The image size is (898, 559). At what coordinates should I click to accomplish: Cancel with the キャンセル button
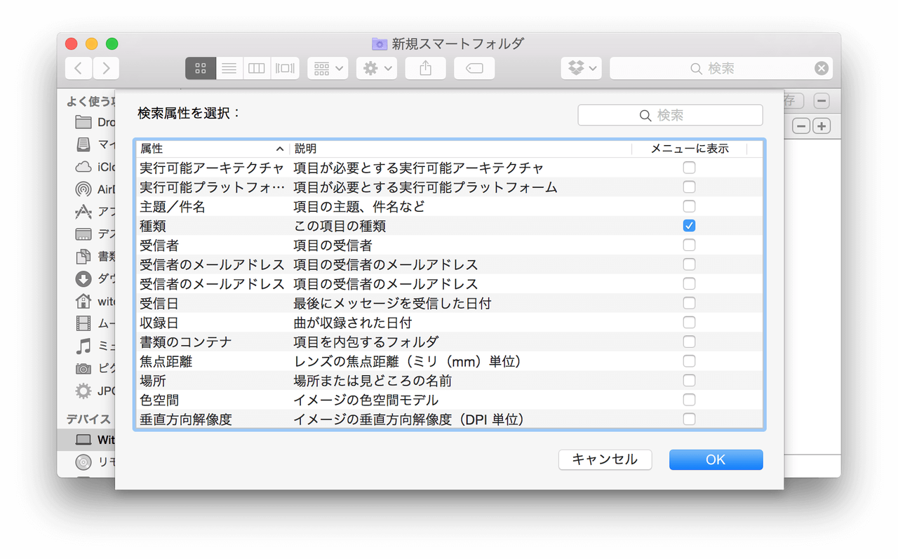tap(605, 459)
